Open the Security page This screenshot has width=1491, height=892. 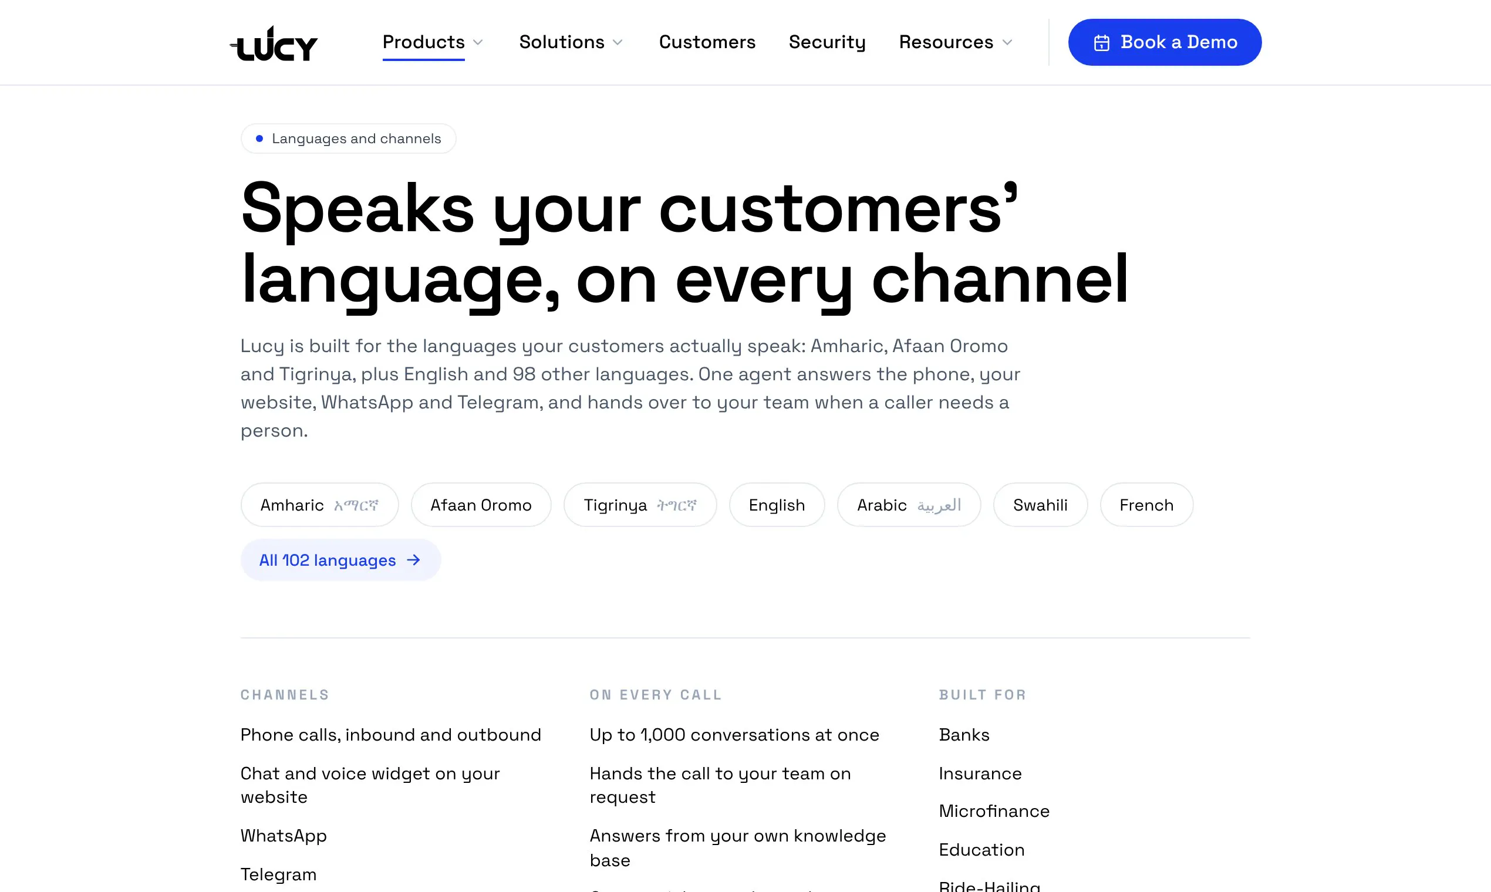pyautogui.click(x=827, y=42)
